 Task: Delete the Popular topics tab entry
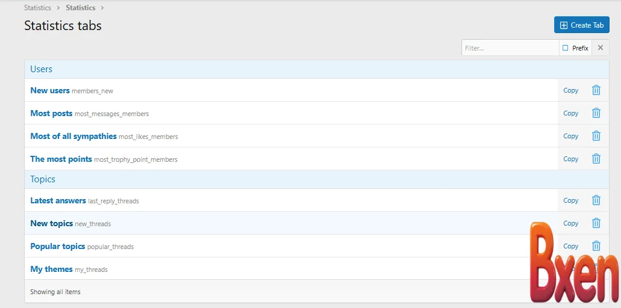(596, 246)
